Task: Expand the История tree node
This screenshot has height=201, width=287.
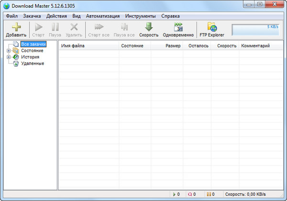Action: [x=9, y=57]
